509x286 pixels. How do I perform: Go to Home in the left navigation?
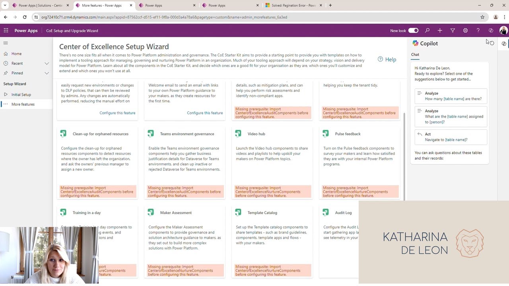[16, 54]
